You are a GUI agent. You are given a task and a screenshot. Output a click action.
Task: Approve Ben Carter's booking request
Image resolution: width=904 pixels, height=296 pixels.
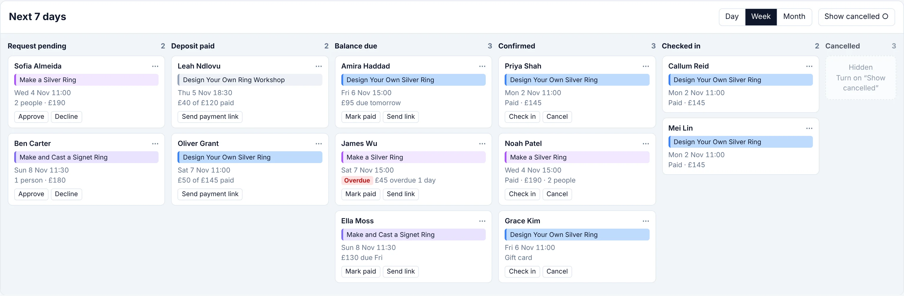pyautogui.click(x=31, y=194)
